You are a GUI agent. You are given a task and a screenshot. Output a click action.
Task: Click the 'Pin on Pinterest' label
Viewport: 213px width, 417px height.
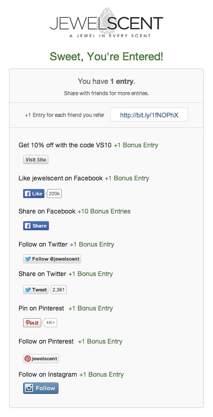tap(41, 308)
